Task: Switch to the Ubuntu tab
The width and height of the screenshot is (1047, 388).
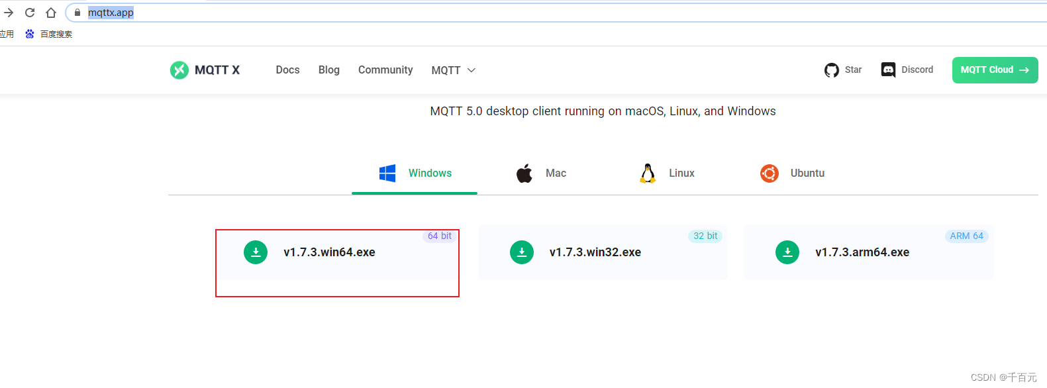Action: point(792,173)
